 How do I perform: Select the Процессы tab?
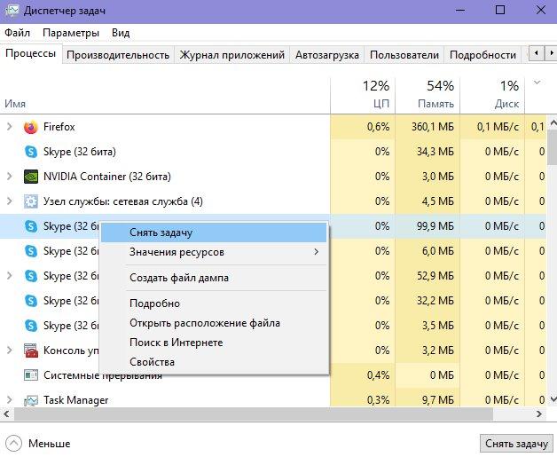[x=31, y=53]
